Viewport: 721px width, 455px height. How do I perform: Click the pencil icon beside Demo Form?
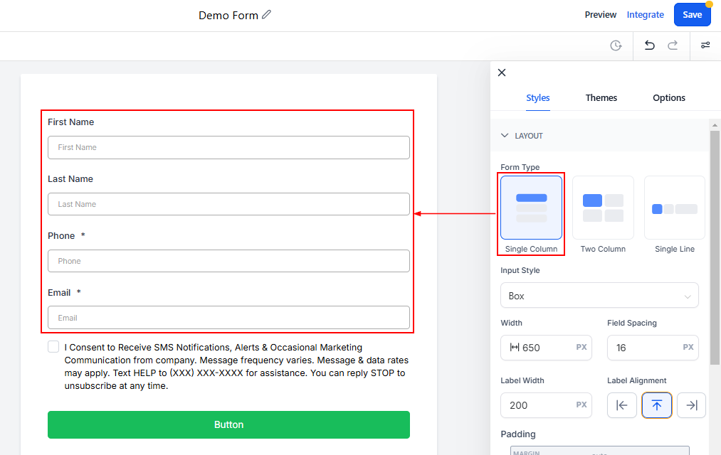pyautogui.click(x=267, y=14)
